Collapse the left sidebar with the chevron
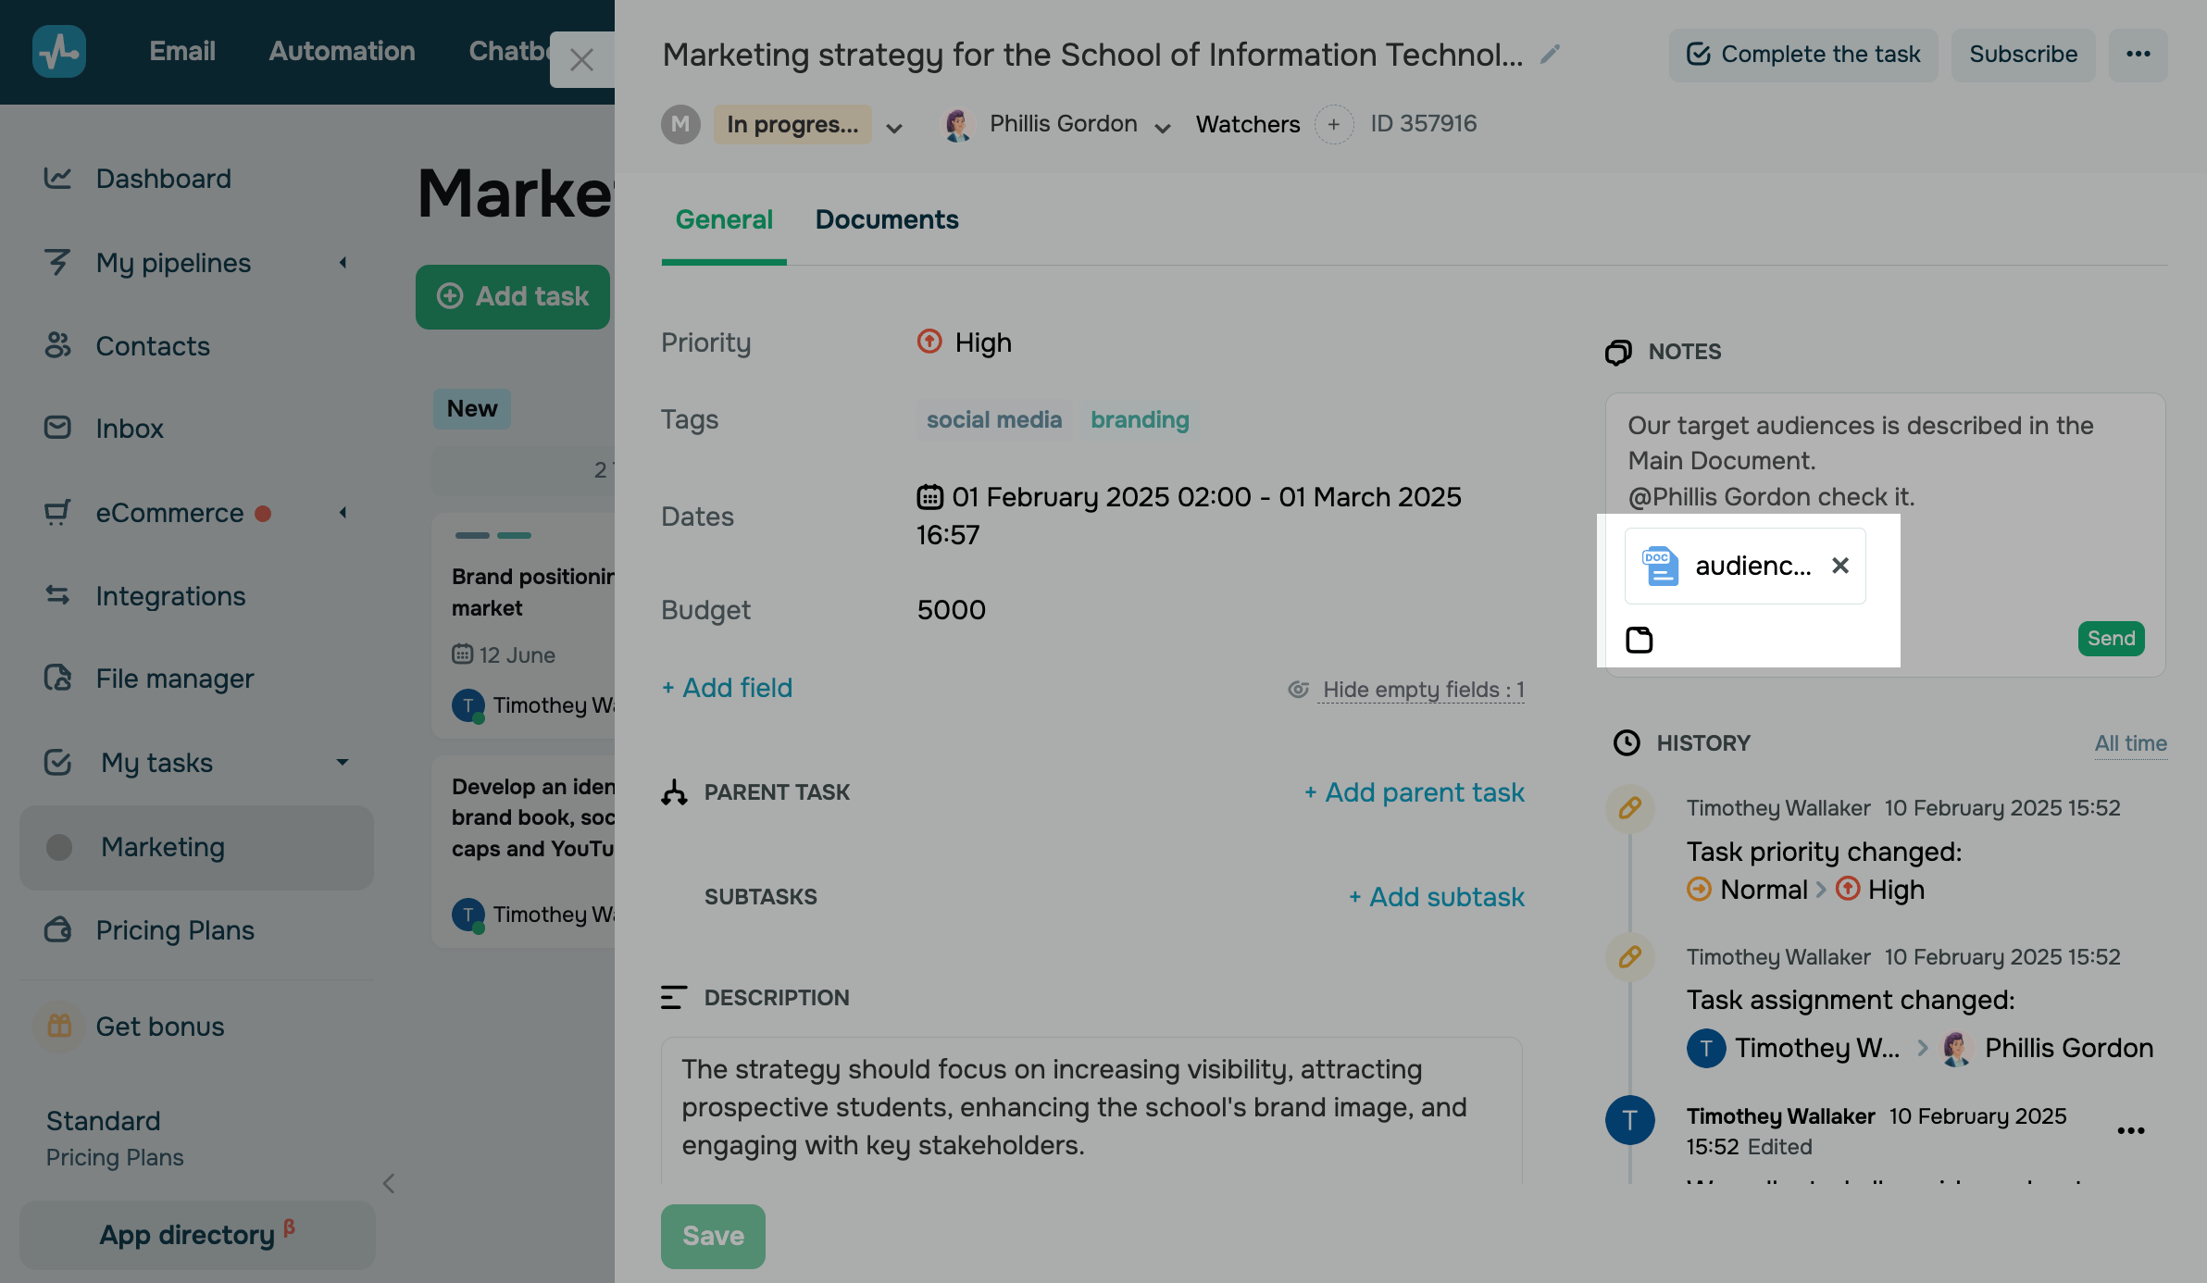Viewport: 2207px width, 1283px height. click(x=389, y=1183)
